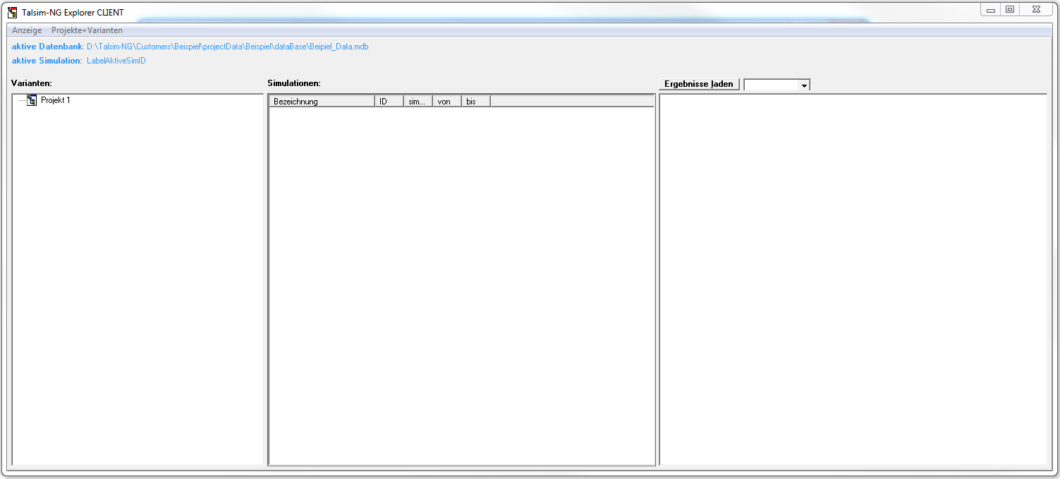Click the Talsim-NG application icon in title bar
1060x479 pixels.
point(12,12)
